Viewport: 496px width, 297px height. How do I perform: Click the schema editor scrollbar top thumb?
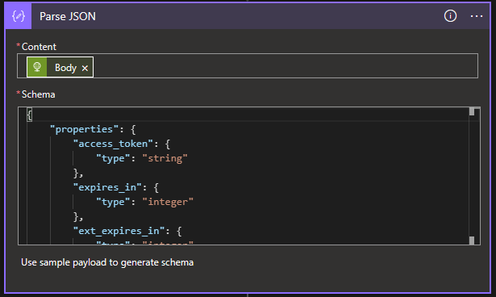[x=472, y=111]
